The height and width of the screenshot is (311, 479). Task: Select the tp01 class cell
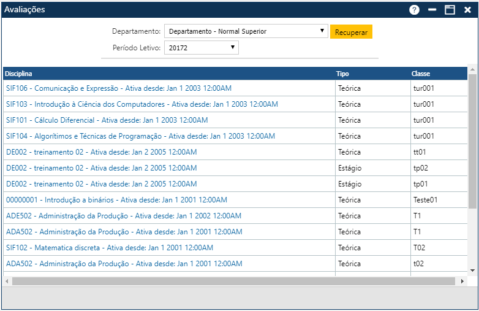pos(439,183)
